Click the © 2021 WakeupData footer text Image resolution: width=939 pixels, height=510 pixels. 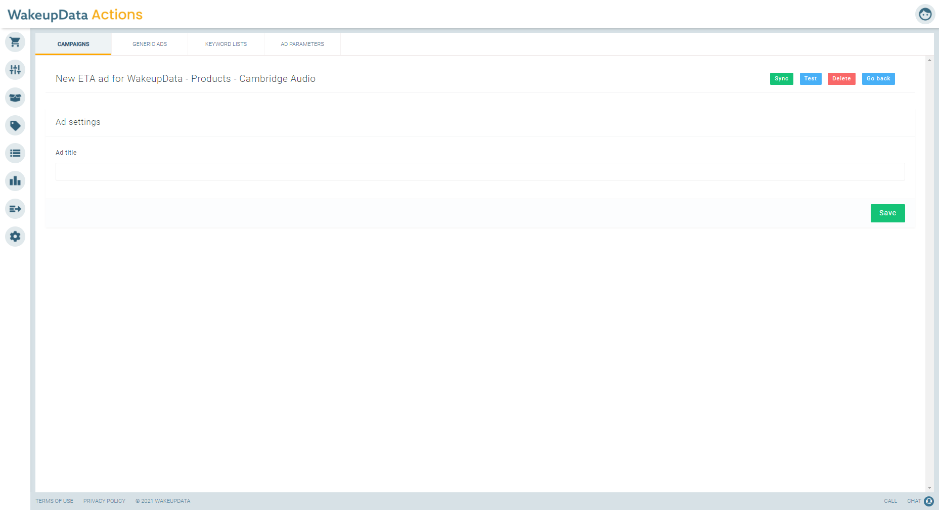point(163,501)
